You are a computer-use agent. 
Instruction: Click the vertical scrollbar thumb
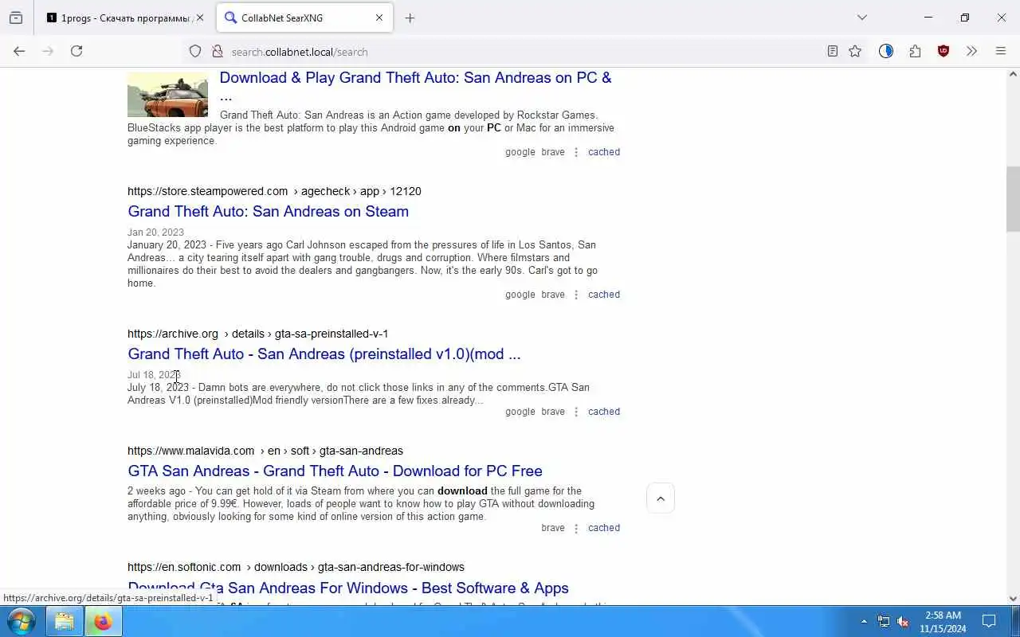(1013, 197)
